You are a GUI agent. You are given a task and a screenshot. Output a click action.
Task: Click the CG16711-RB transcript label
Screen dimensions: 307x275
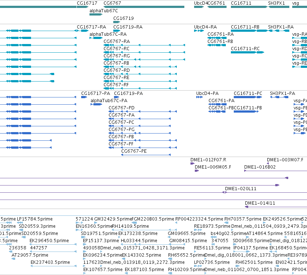[x=245, y=27]
